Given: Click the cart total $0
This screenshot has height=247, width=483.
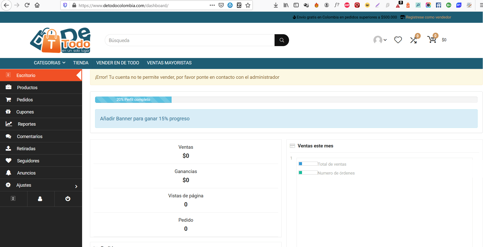Looking at the screenshot, I should click(444, 40).
